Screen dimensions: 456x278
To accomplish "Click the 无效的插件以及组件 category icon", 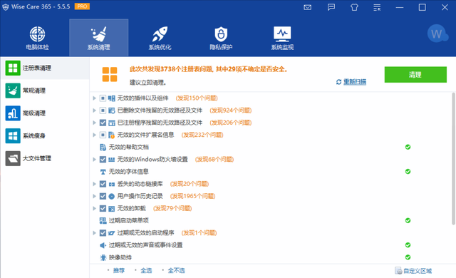I will pos(112,98).
